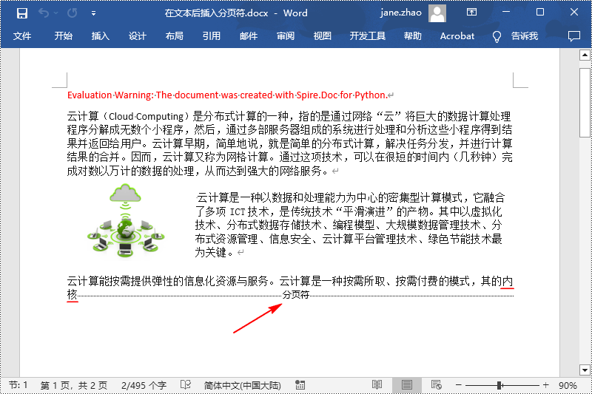The width and height of the screenshot is (592, 394).
Task: Open the 帮助 ribbon tab
Action: (x=412, y=36)
